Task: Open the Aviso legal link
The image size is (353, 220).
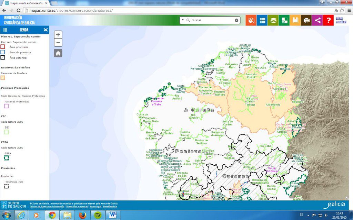Action: point(96,207)
